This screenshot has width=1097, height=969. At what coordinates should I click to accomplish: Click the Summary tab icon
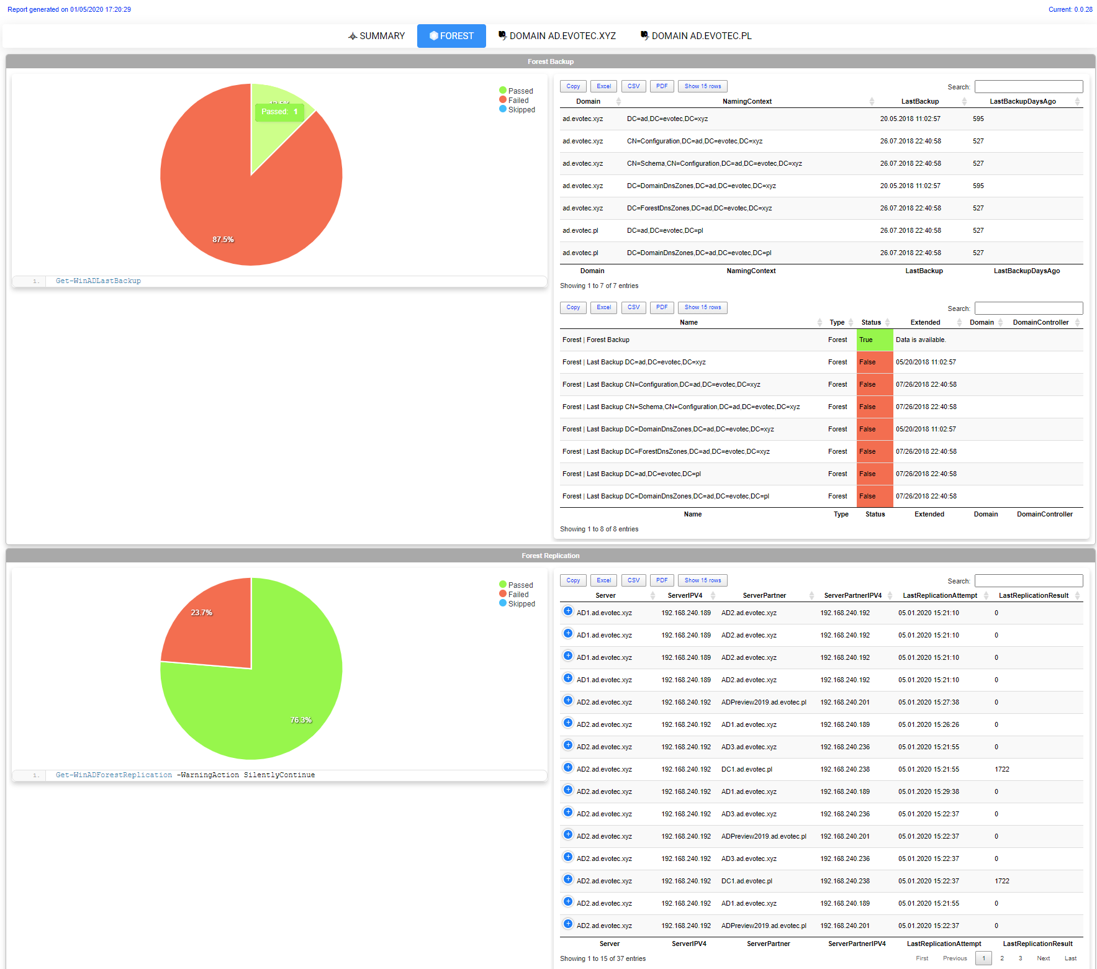353,36
